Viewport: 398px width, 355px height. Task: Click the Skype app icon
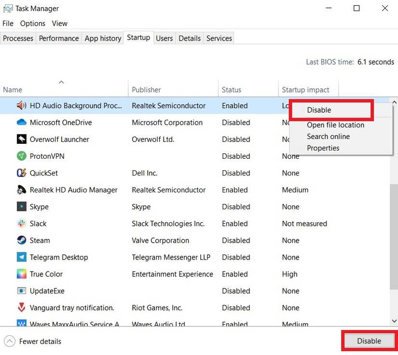(x=21, y=207)
